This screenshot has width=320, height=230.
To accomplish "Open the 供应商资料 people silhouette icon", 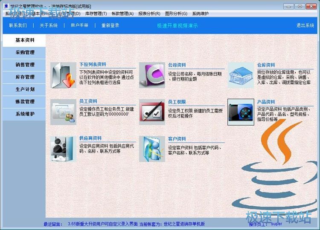I will click(63, 149).
